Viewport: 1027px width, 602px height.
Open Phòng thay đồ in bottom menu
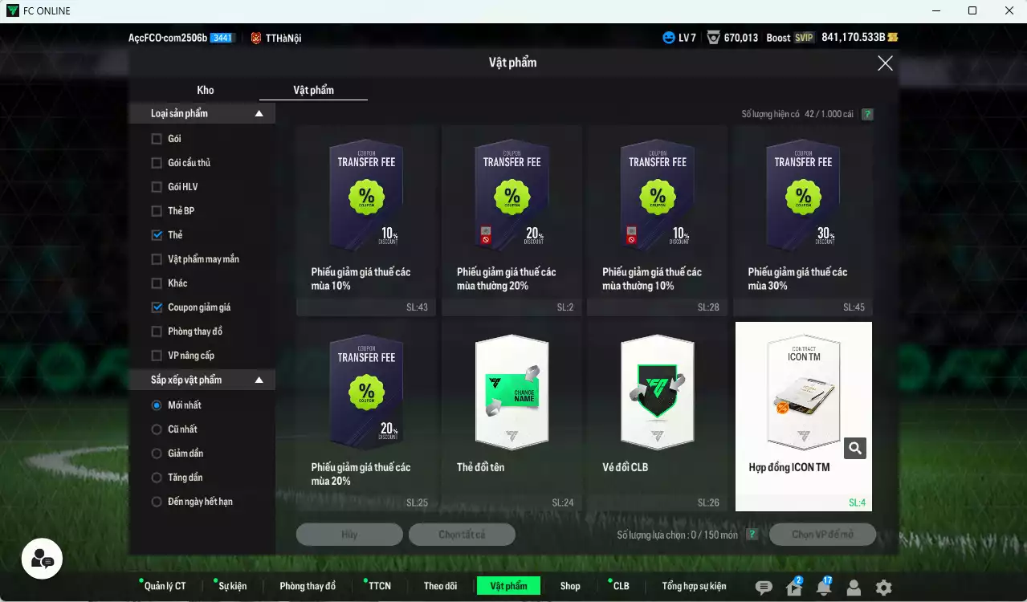coord(308,586)
